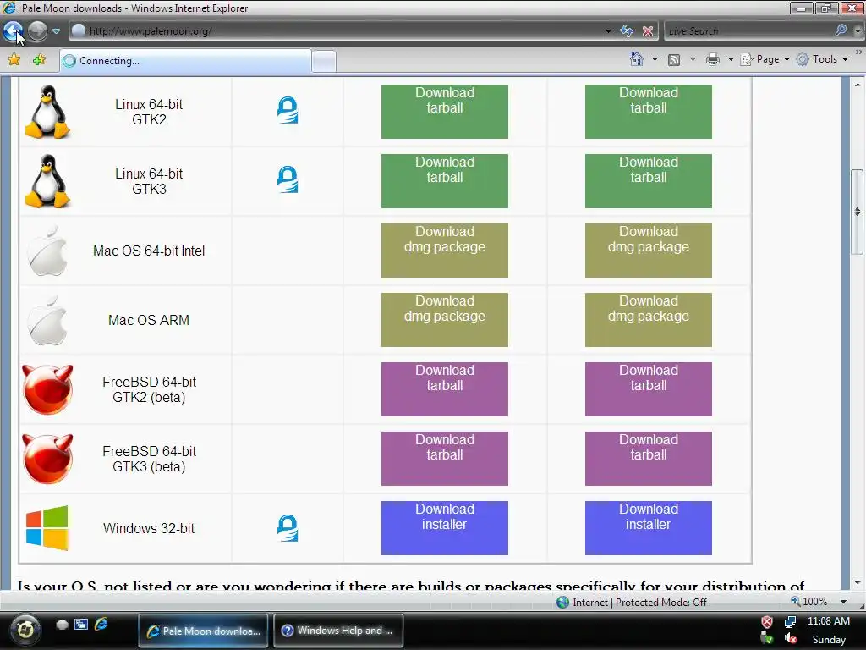The image size is (866, 650).
Task: Switch to Pale Moon downloads taskbar button
Action: (203, 631)
